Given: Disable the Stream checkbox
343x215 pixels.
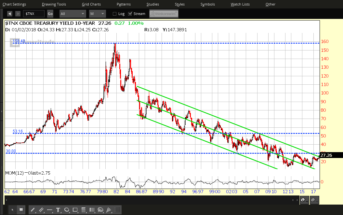Looking at the screenshot, I should point(130,14).
